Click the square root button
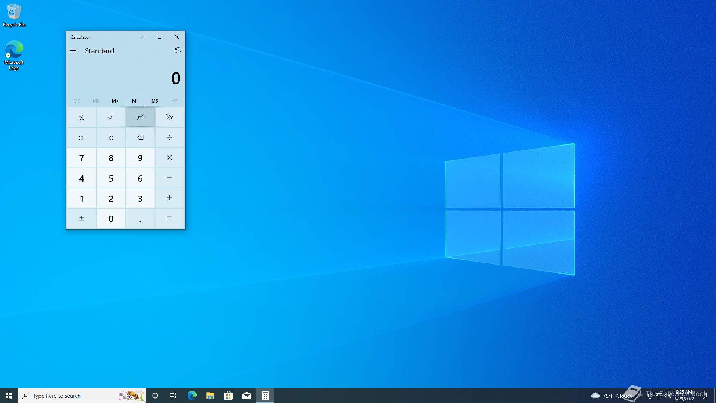Image resolution: width=716 pixels, height=403 pixels. pos(111,118)
